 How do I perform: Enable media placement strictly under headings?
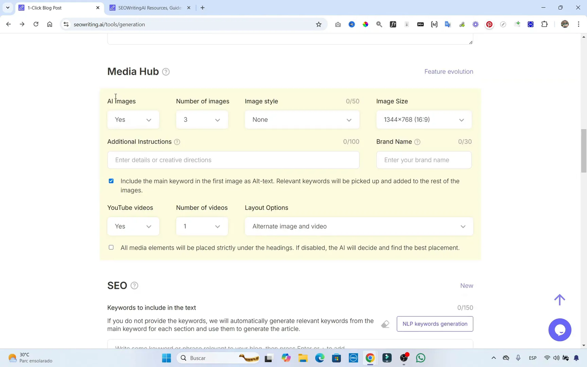click(x=111, y=247)
